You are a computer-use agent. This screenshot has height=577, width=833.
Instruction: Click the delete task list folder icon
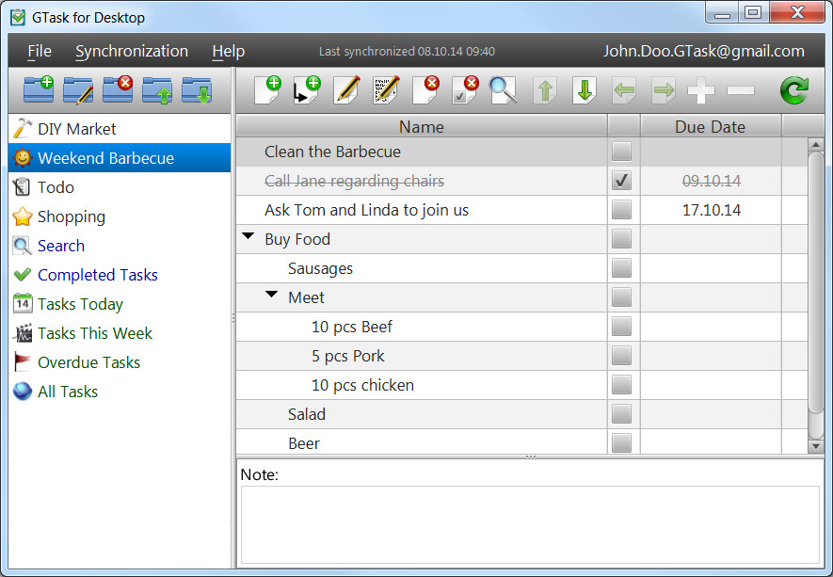[118, 89]
